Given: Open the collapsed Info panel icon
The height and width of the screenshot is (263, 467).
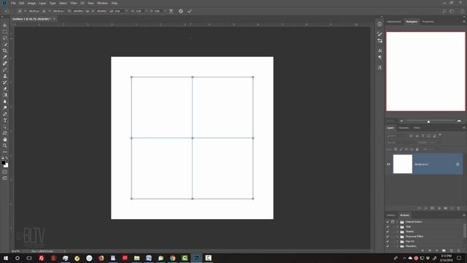Looking at the screenshot, I should (379, 24).
